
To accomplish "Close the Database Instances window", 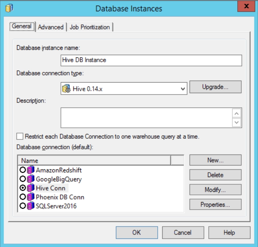I will coord(246,6).
